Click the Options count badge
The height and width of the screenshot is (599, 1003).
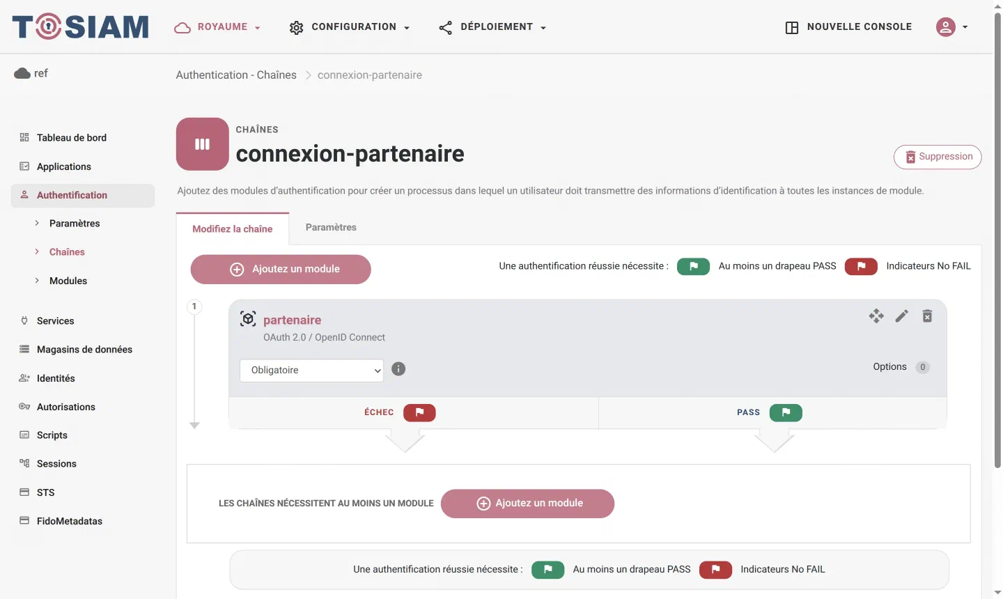coord(923,367)
